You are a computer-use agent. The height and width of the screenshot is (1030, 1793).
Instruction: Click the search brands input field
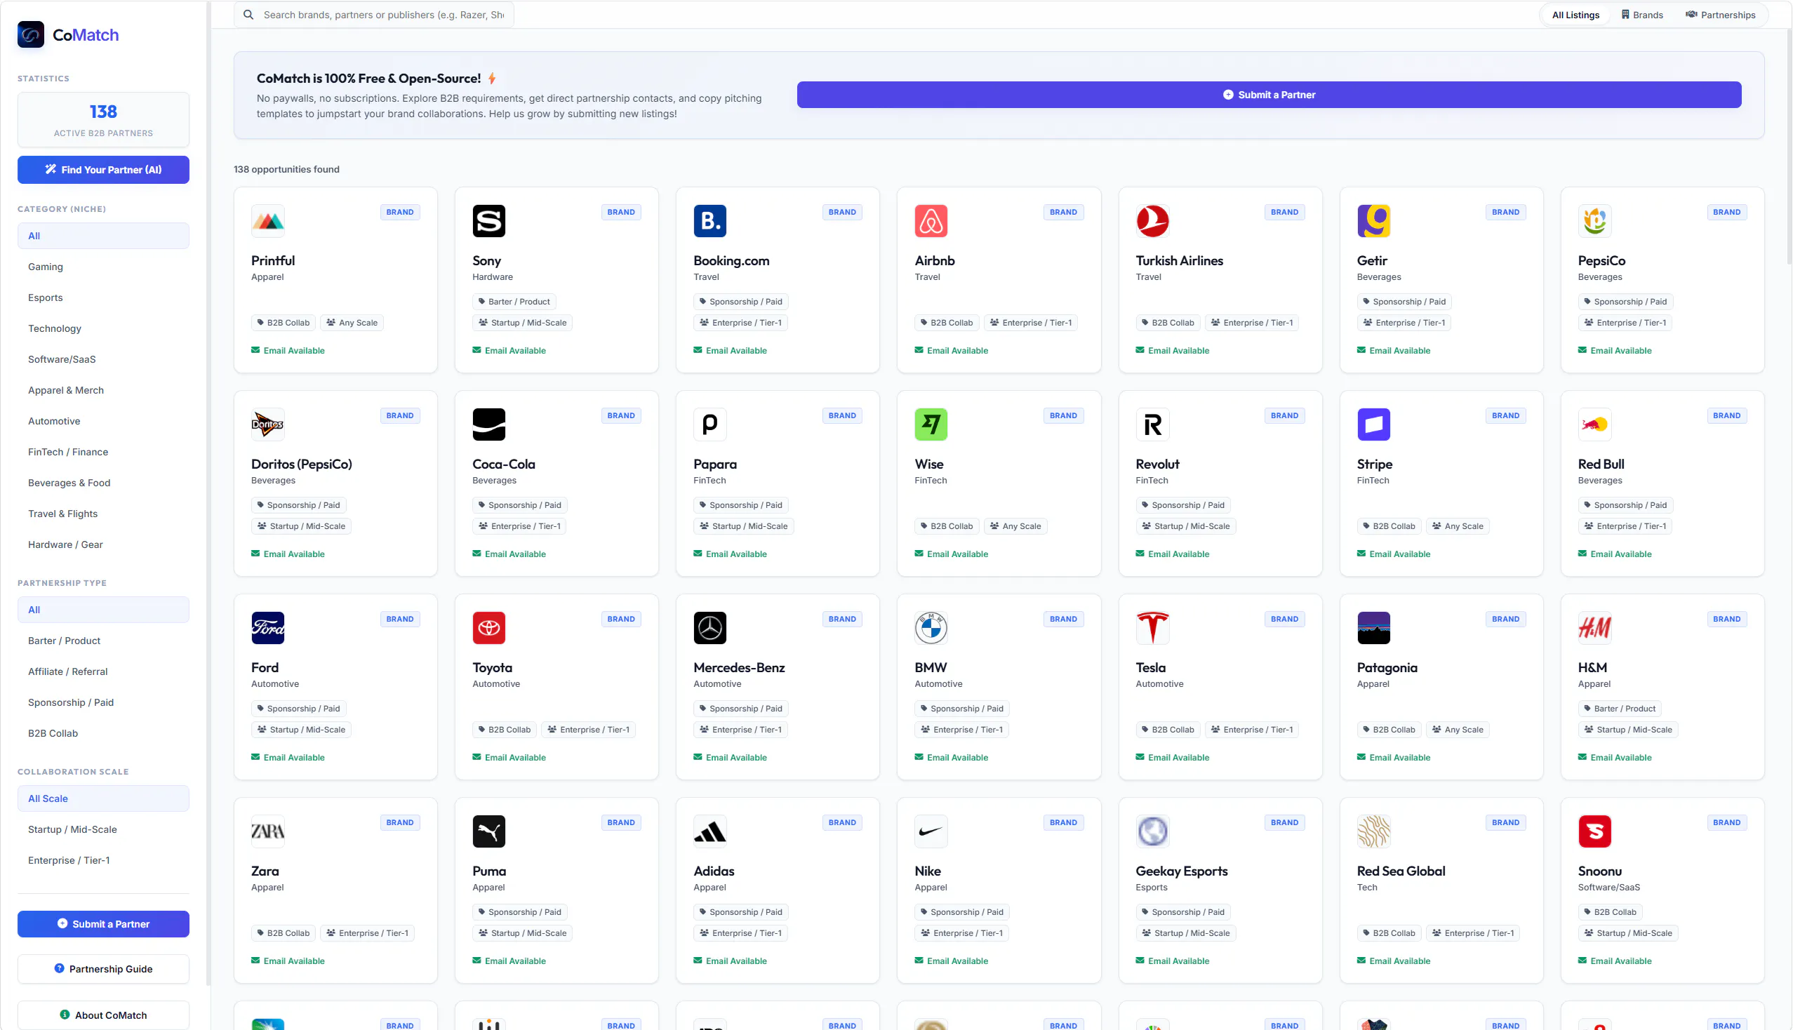point(373,15)
